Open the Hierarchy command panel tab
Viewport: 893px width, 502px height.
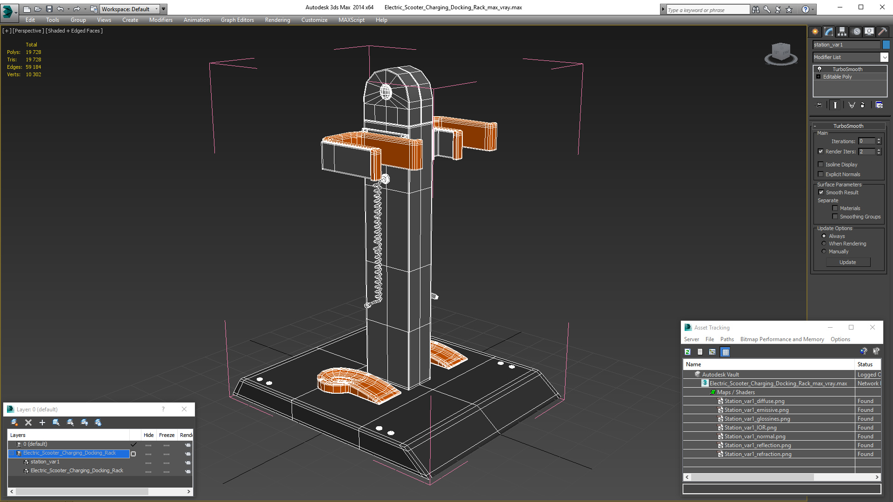coord(842,32)
